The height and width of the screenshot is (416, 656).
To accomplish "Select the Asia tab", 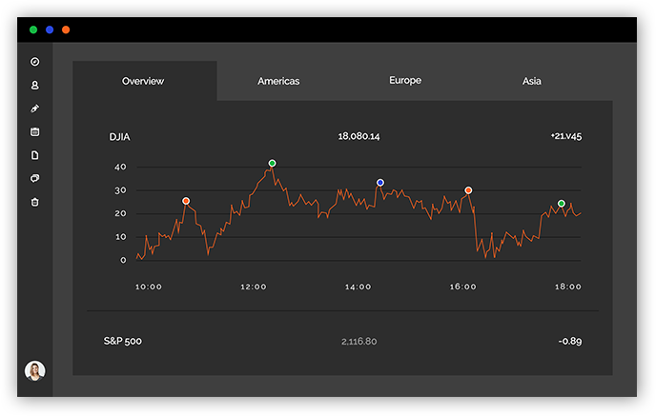I will point(532,81).
